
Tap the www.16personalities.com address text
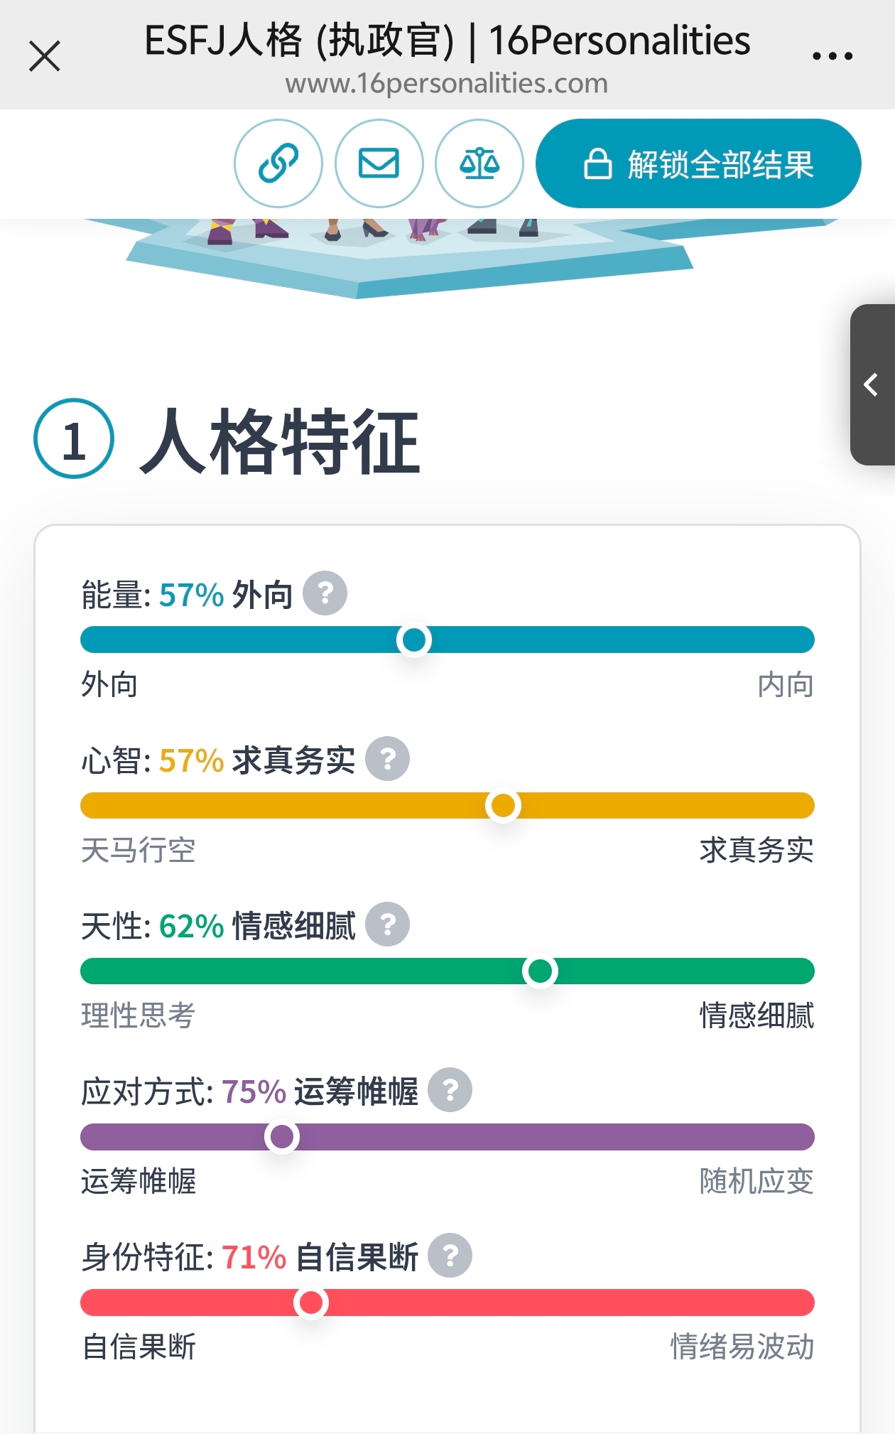coord(447,84)
